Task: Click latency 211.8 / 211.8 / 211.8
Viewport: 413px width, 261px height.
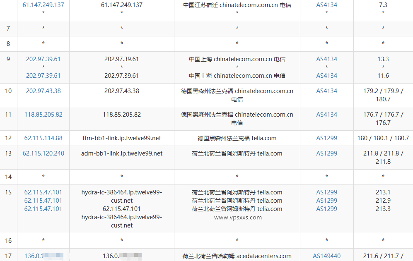Action: point(383,158)
